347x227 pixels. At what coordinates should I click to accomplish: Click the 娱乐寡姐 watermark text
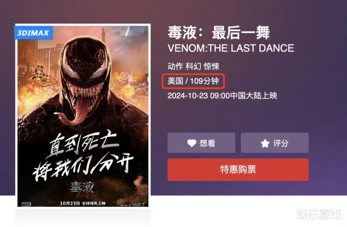pyautogui.click(x=319, y=214)
